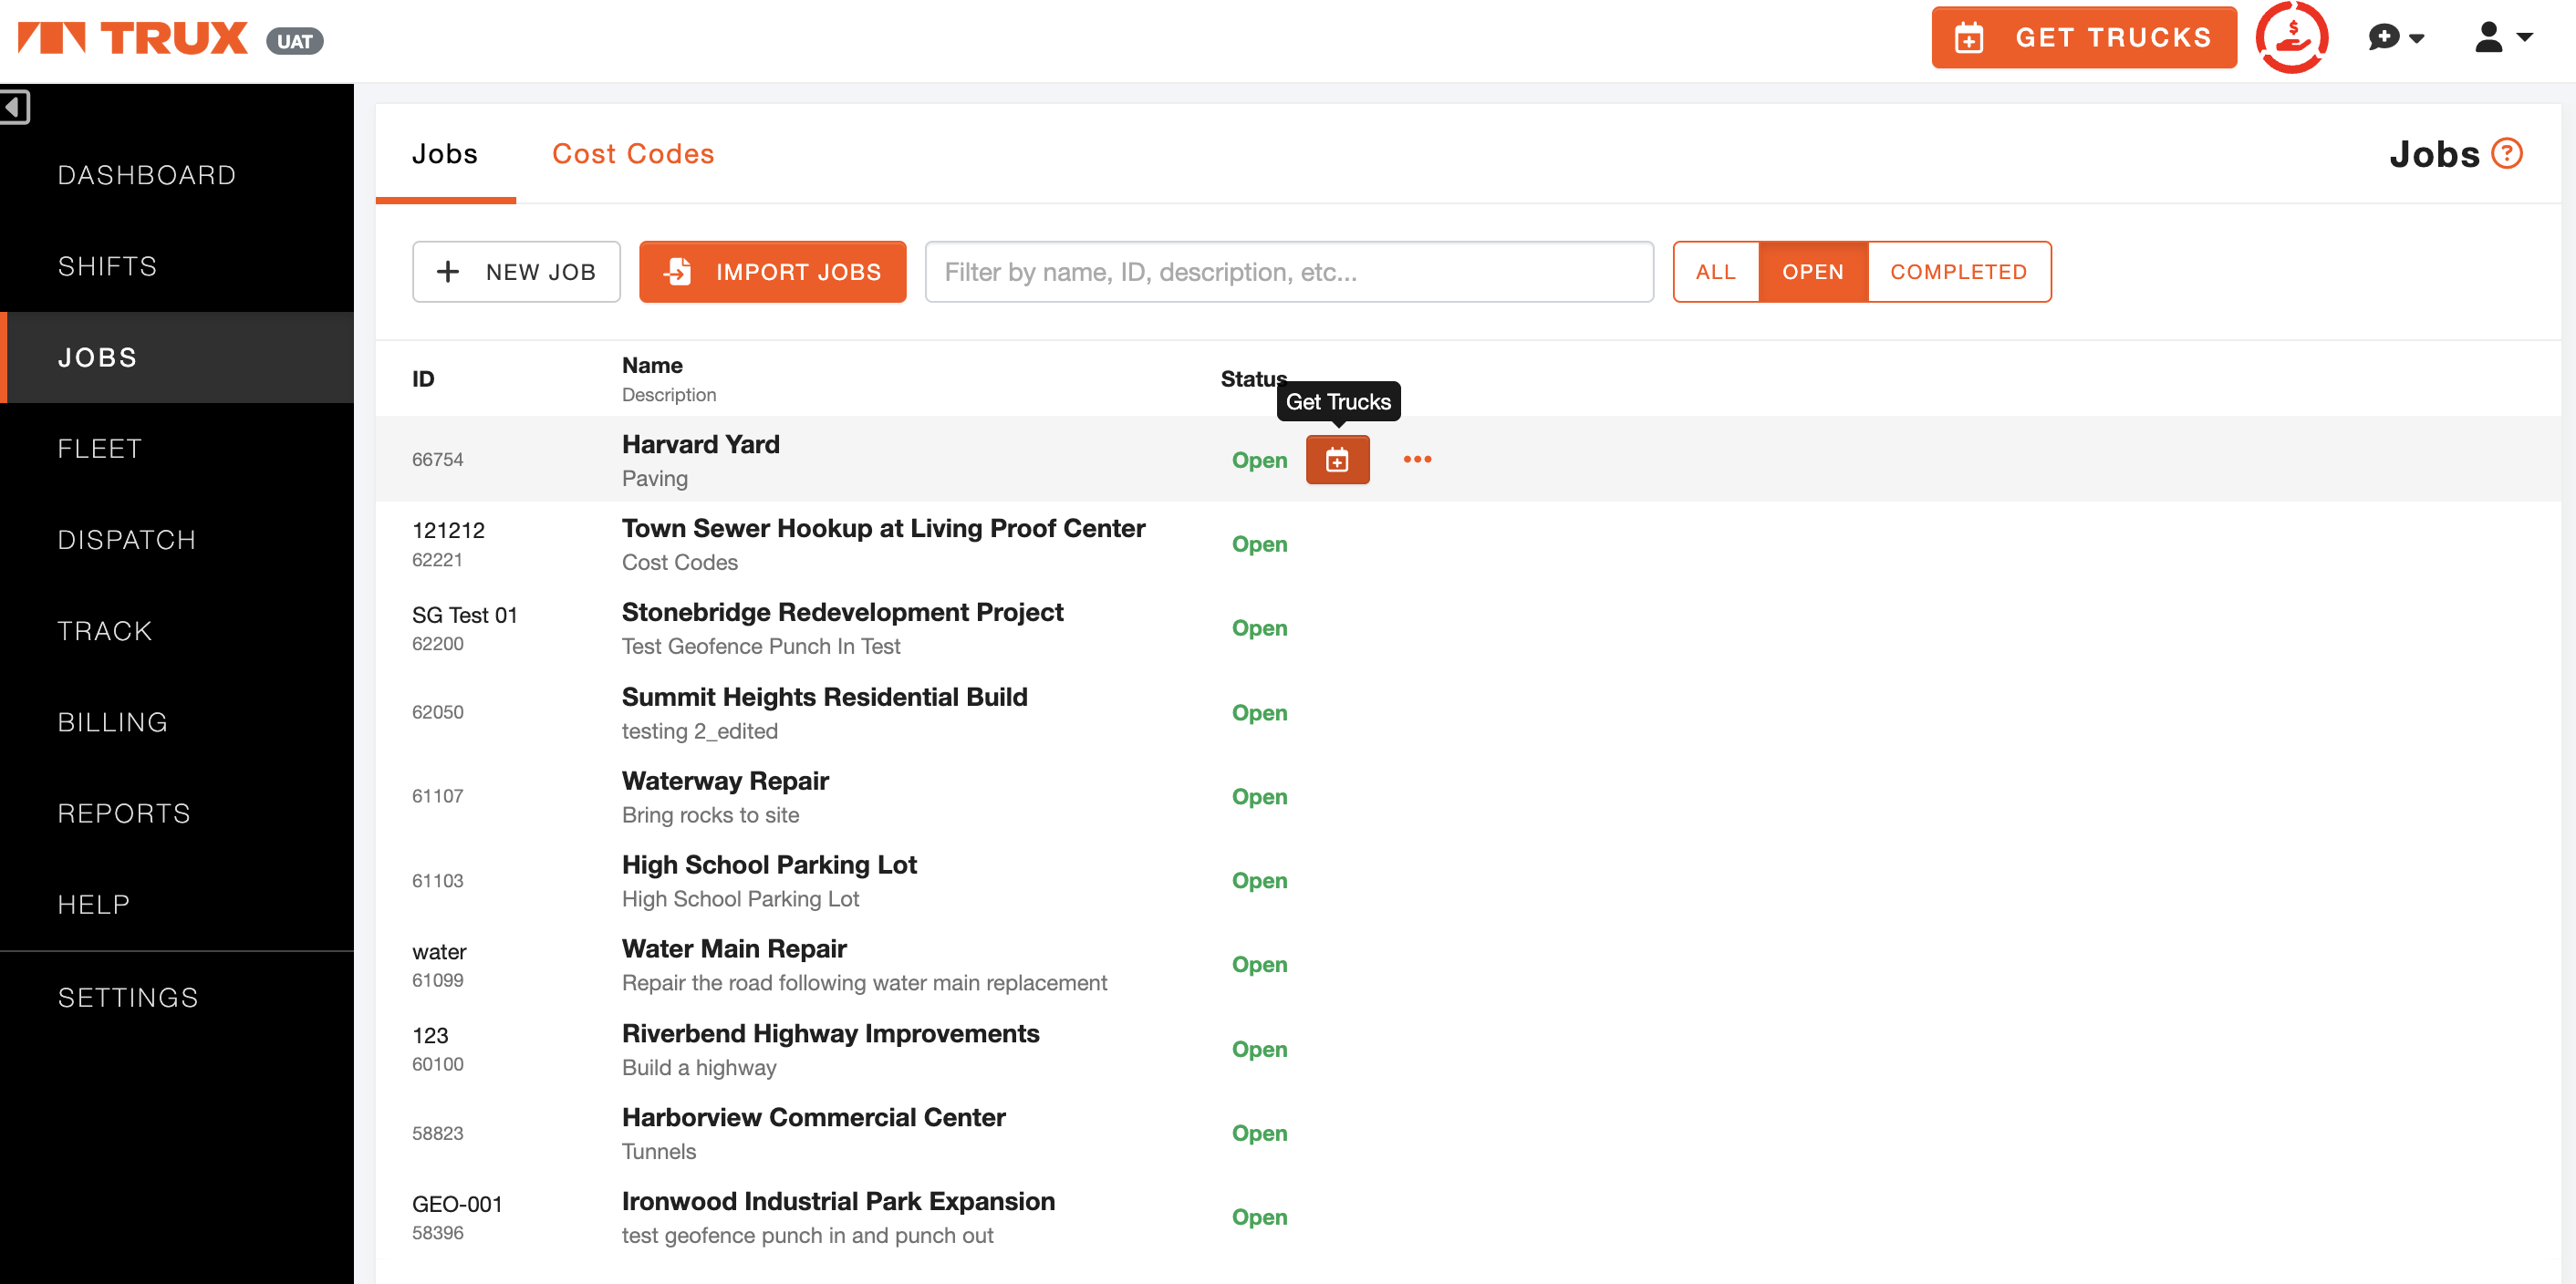Image resolution: width=2576 pixels, height=1284 pixels.
Task: Click the job filter search field
Action: (1288, 272)
